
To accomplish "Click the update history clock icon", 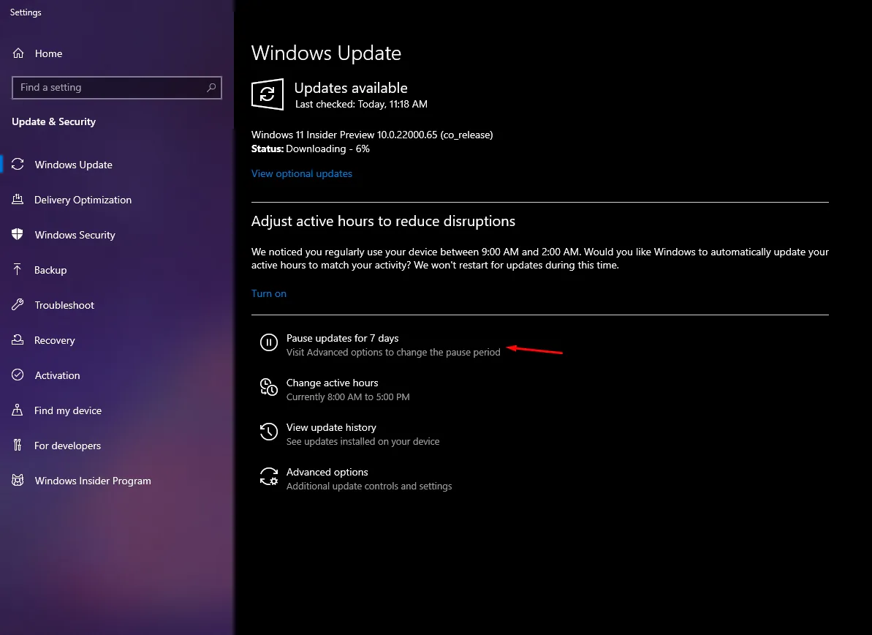I will (x=268, y=432).
